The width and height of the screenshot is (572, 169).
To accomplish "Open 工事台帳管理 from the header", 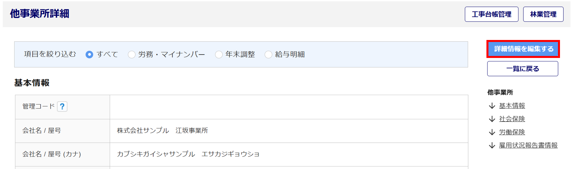I will click(491, 14).
